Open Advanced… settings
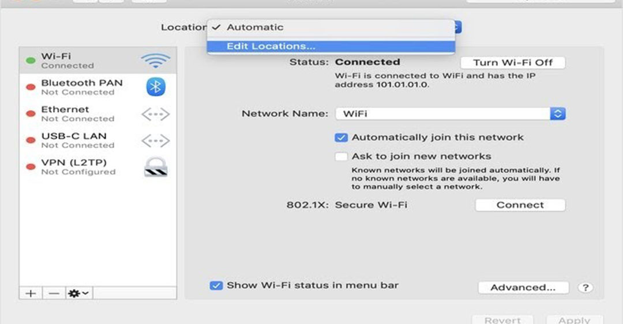Image resolution: width=623 pixels, height=324 pixels. tap(523, 288)
